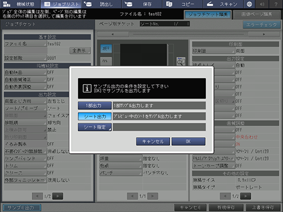Open the 自動検品 setting
Image resolution: width=283 pixels, height=212 pixels.
(25, 72)
